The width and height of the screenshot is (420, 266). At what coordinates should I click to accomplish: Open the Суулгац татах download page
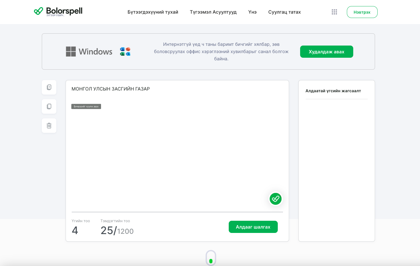click(284, 12)
